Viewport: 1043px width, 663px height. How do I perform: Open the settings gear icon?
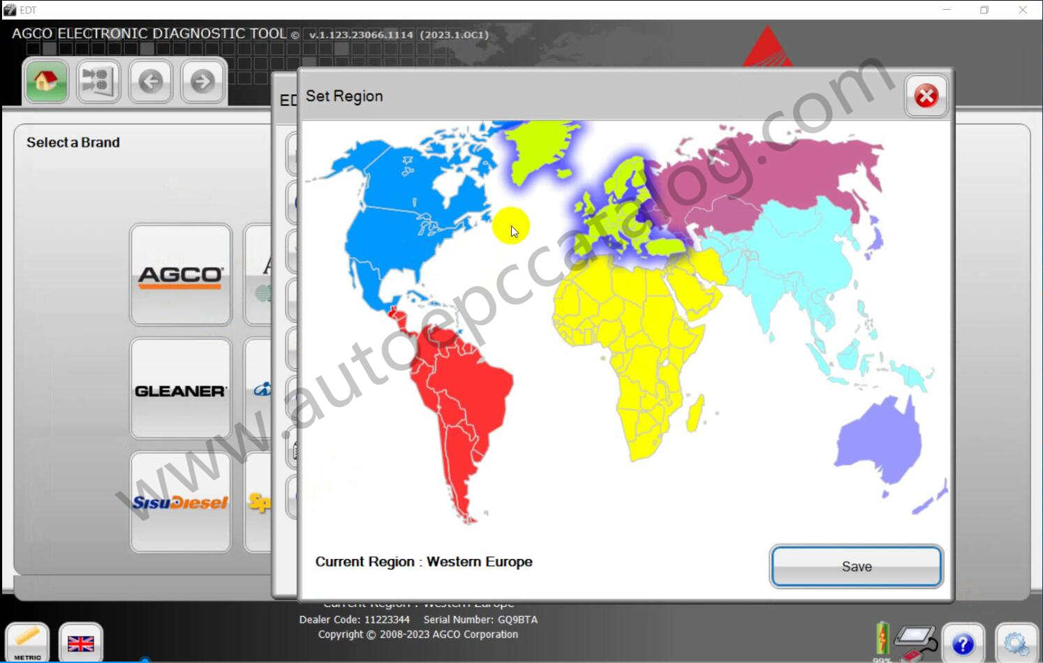(x=1016, y=643)
